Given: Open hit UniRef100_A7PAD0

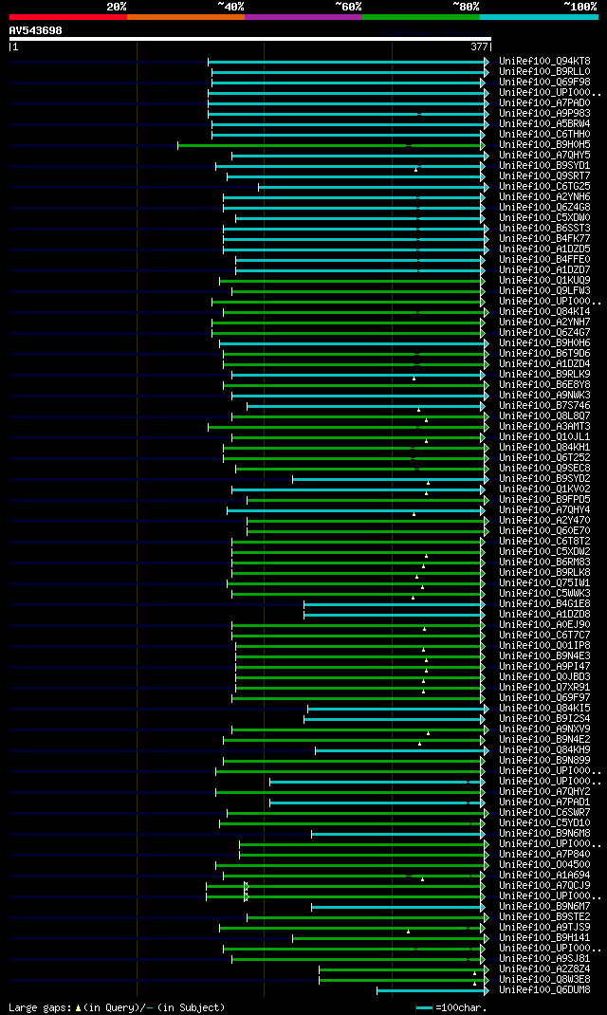Looking at the screenshot, I should (x=544, y=103).
